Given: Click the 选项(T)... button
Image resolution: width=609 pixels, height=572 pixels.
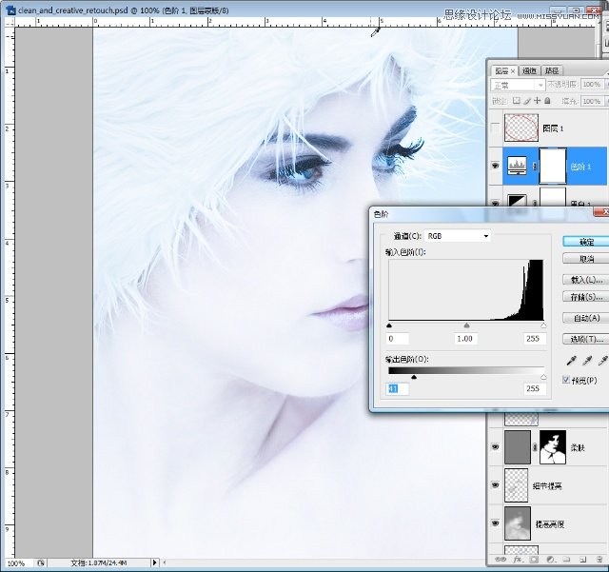Looking at the screenshot, I should click(x=586, y=339).
